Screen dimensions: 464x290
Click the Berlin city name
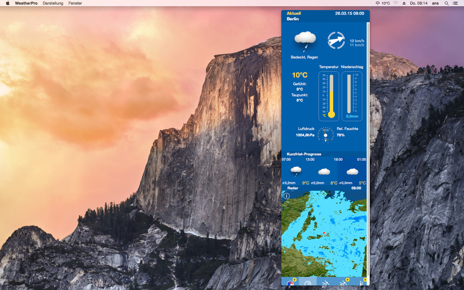[293, 19]
